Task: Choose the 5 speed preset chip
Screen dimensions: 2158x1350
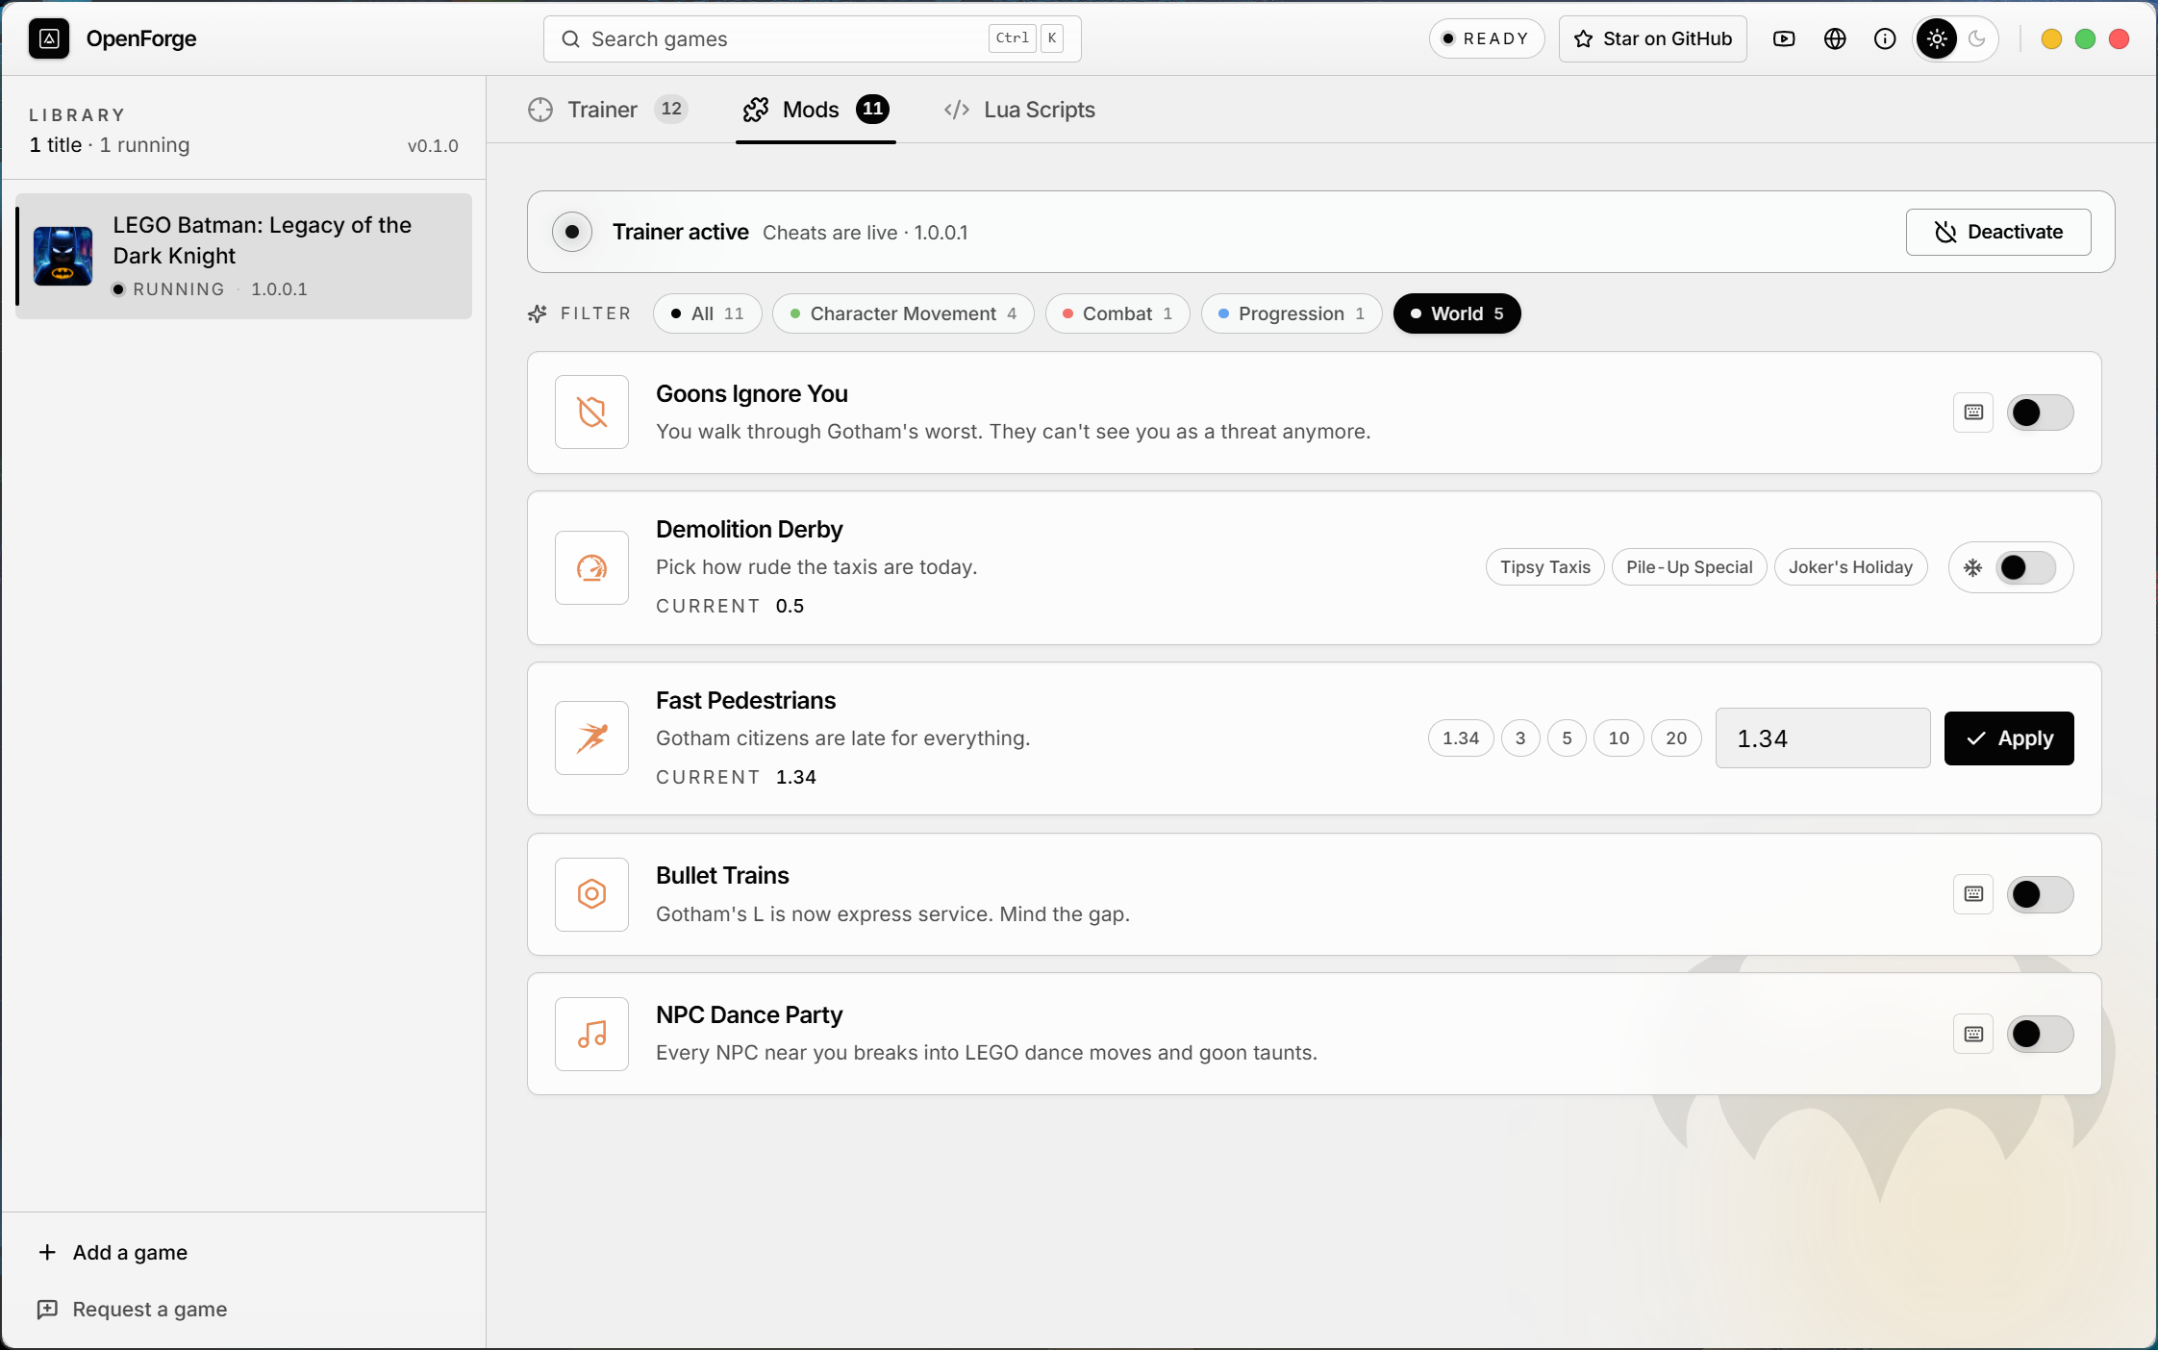Action: (1567, 738)
